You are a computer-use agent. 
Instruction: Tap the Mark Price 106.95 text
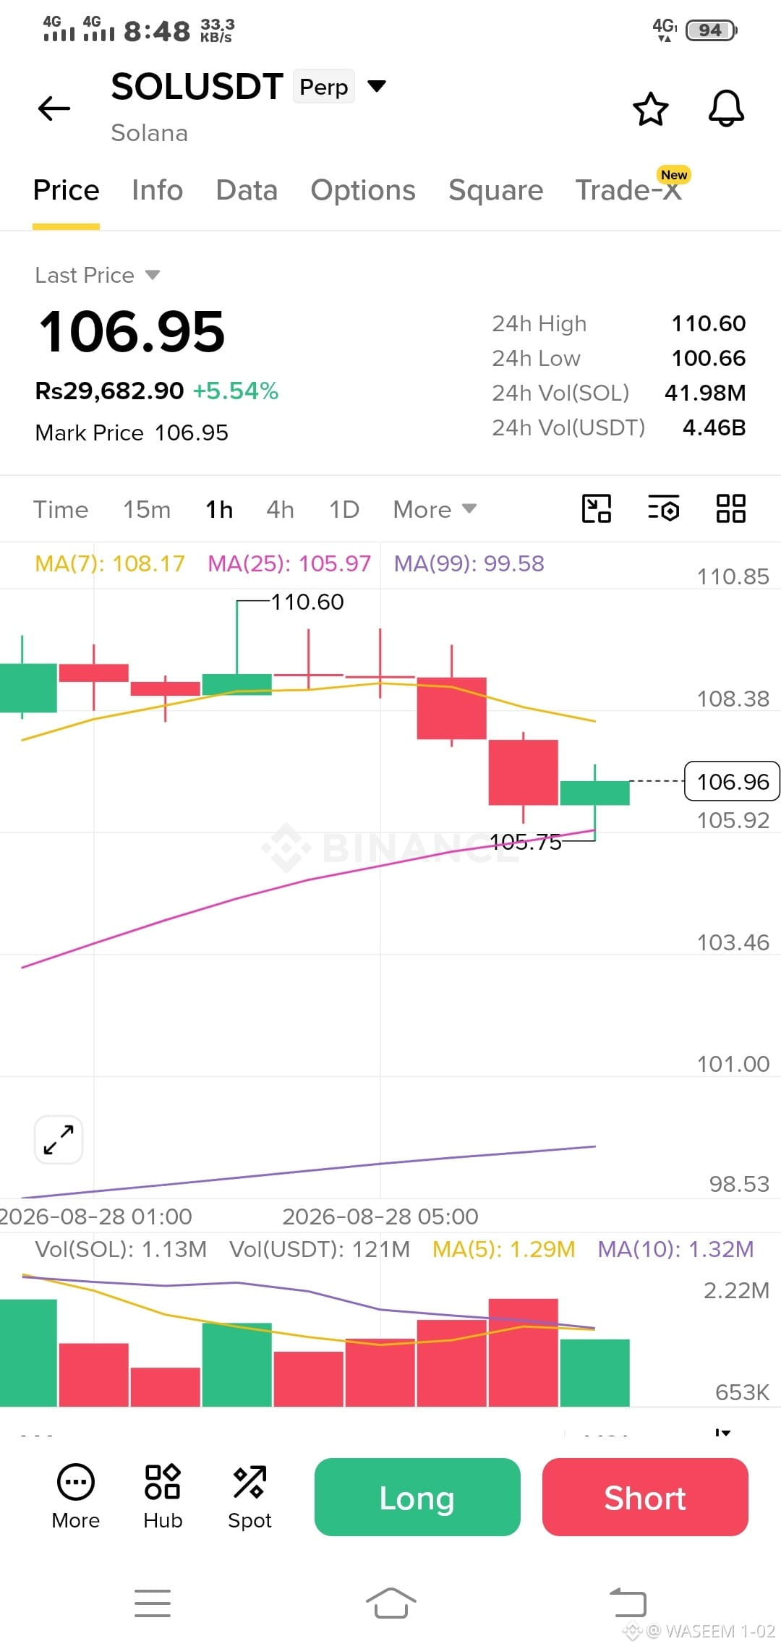[132, 433]
